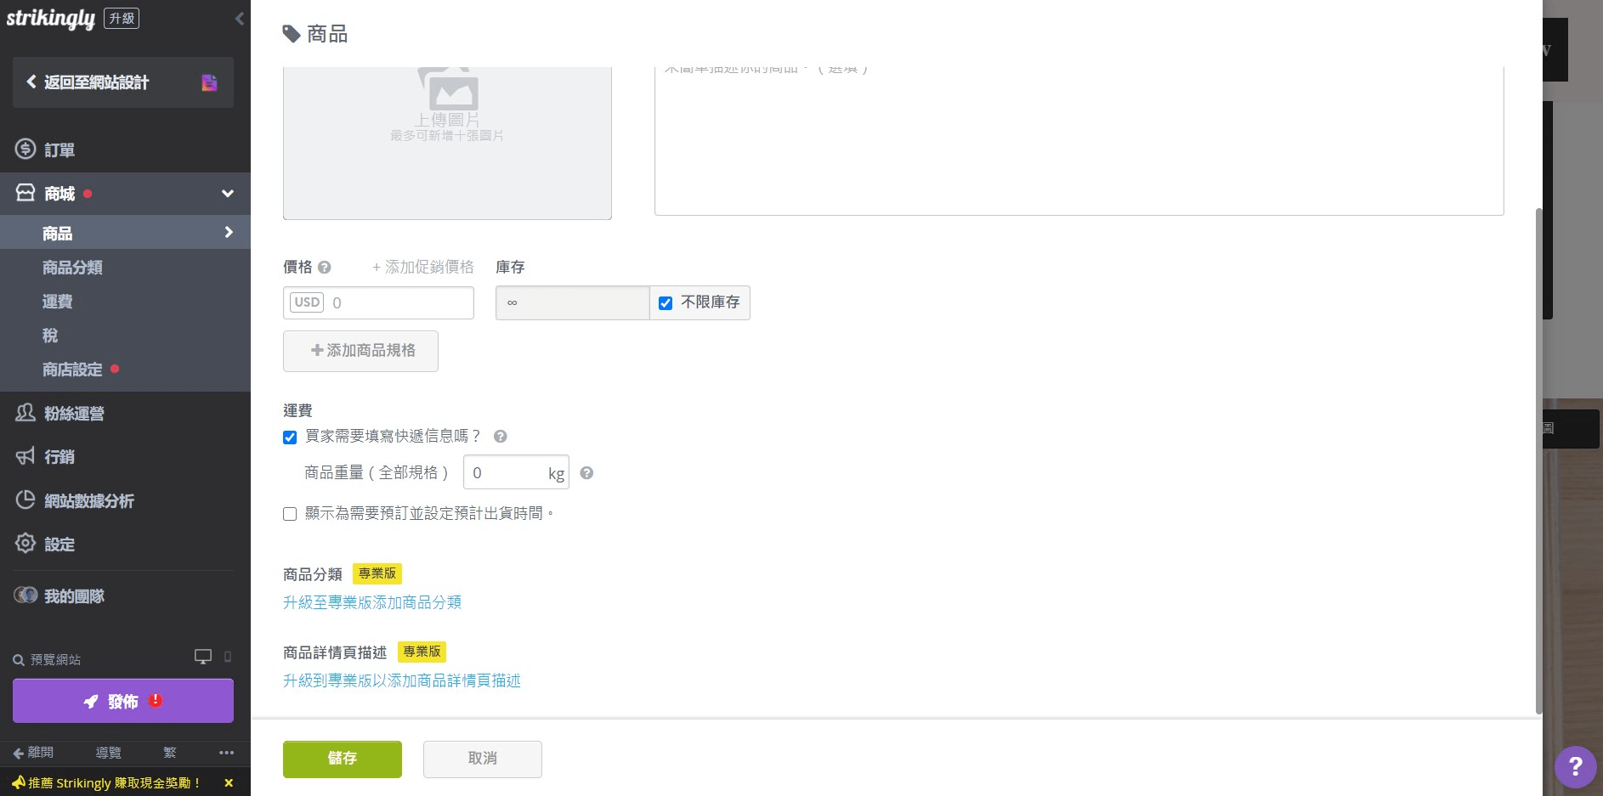This screenshot has width=1603, height=796.
Task: Open the 設定 gear icon
Action: coord(25,544)
